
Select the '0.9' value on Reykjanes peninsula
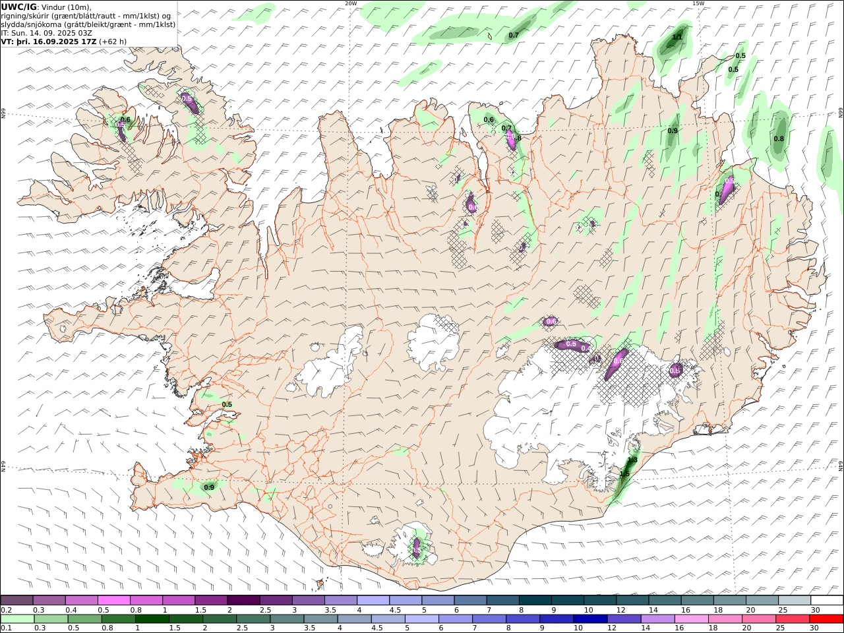tap(209, 487)
